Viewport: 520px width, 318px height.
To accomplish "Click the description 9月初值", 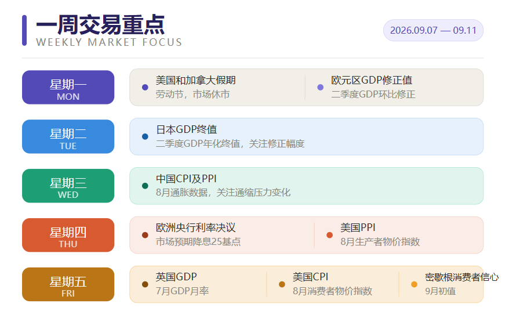I will click(x=441, y=291).
